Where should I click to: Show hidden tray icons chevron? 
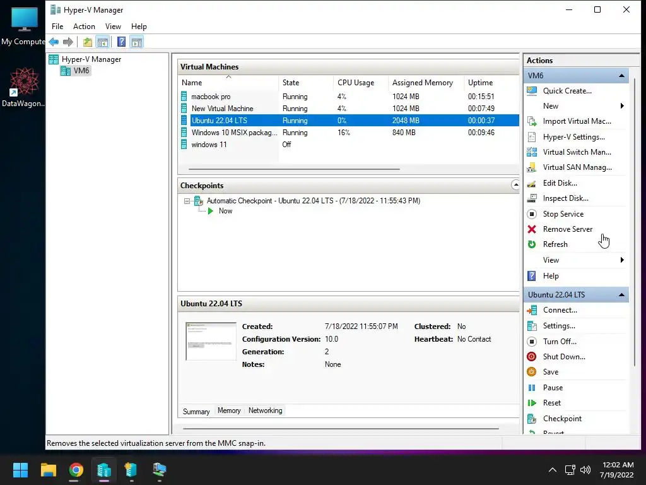coord(553,470)
